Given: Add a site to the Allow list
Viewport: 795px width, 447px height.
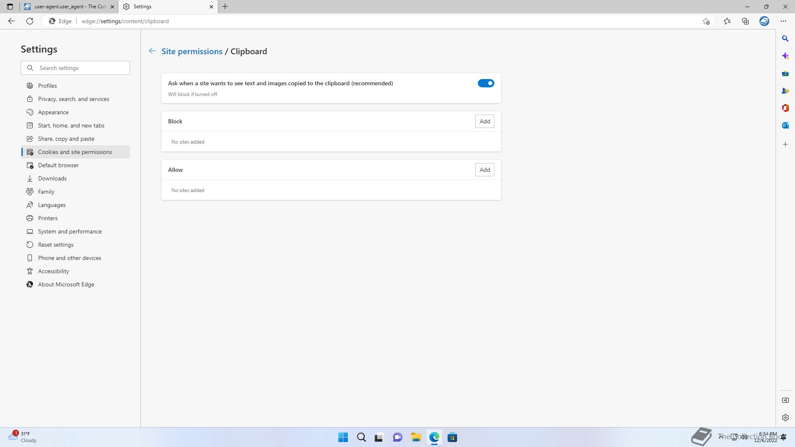Looking at the screenshot, I should [484, 170].
